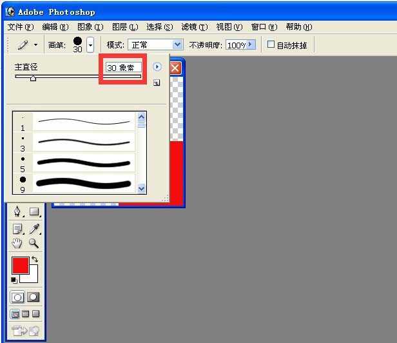
Task: Expand the 不透明度 opacity slider arrow
Action: tap(251, 44)
